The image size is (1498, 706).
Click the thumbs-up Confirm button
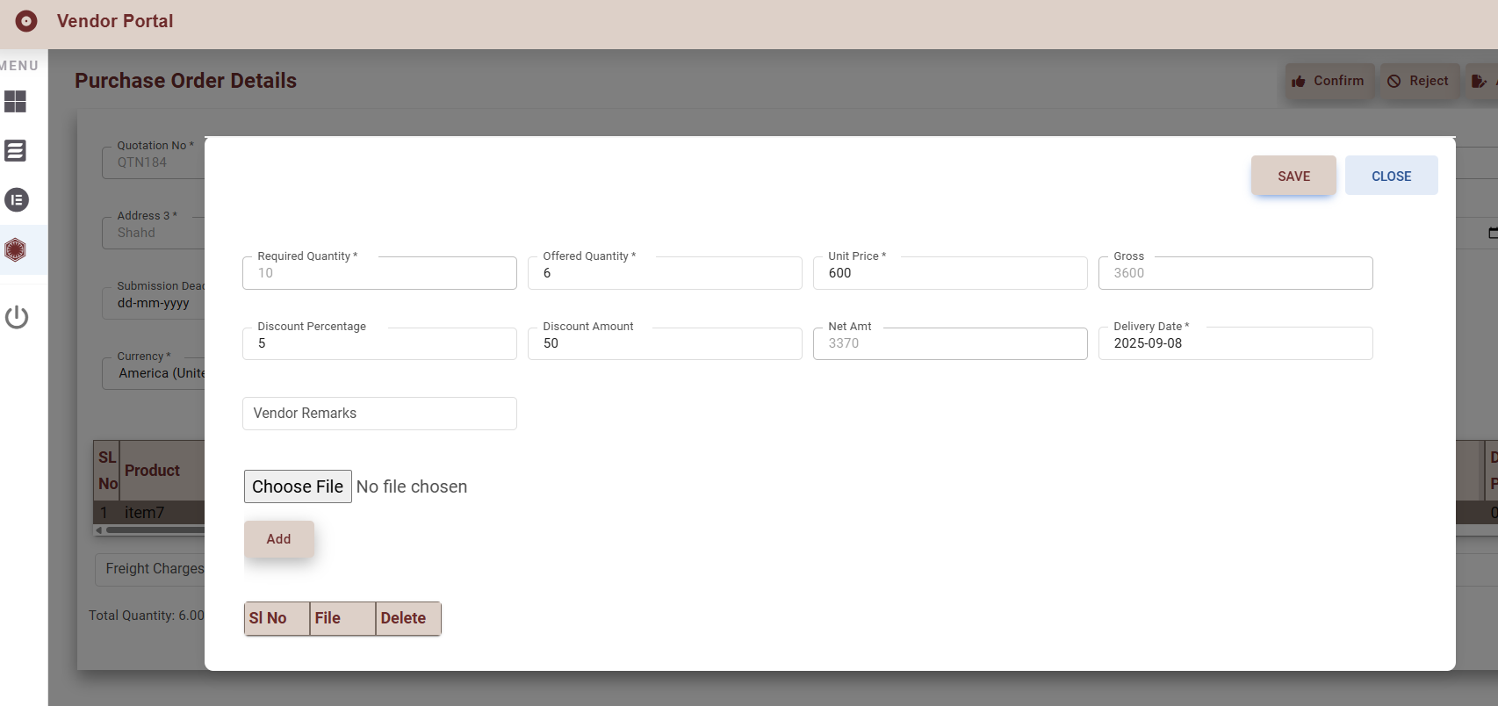tap(1329, 81)
